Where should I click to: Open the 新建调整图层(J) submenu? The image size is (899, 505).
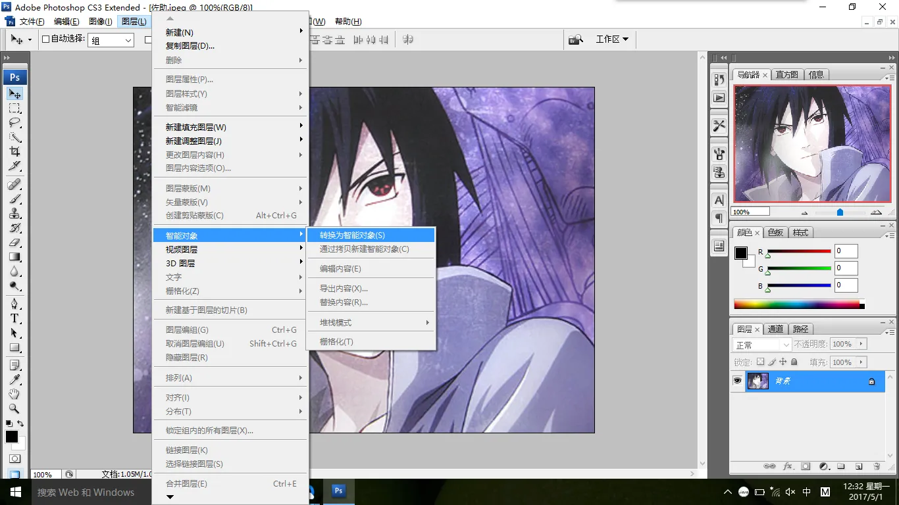pyautogui.click(x=230, y=141)
